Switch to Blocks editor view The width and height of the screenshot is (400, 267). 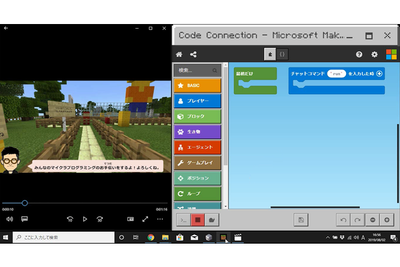coord(270,54)
